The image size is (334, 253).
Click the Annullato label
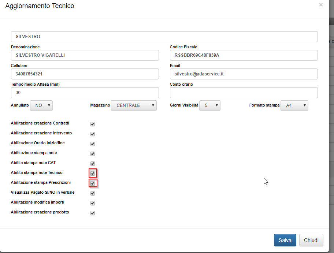pos(20,105)
